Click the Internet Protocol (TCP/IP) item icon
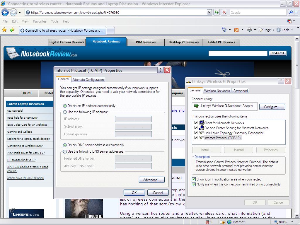Screen dimensions: 300x225 202,138
